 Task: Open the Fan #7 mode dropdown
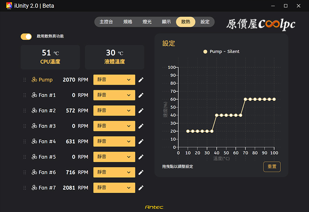click(114, 188)
